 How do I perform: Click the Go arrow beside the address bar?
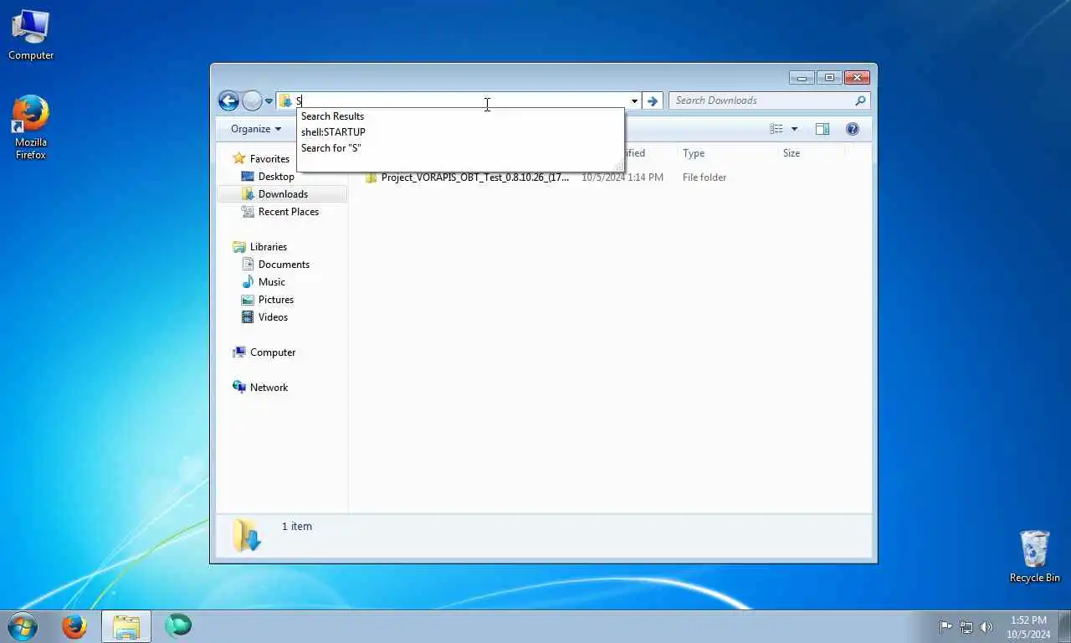pyautogui.click(x=653, y=101)
